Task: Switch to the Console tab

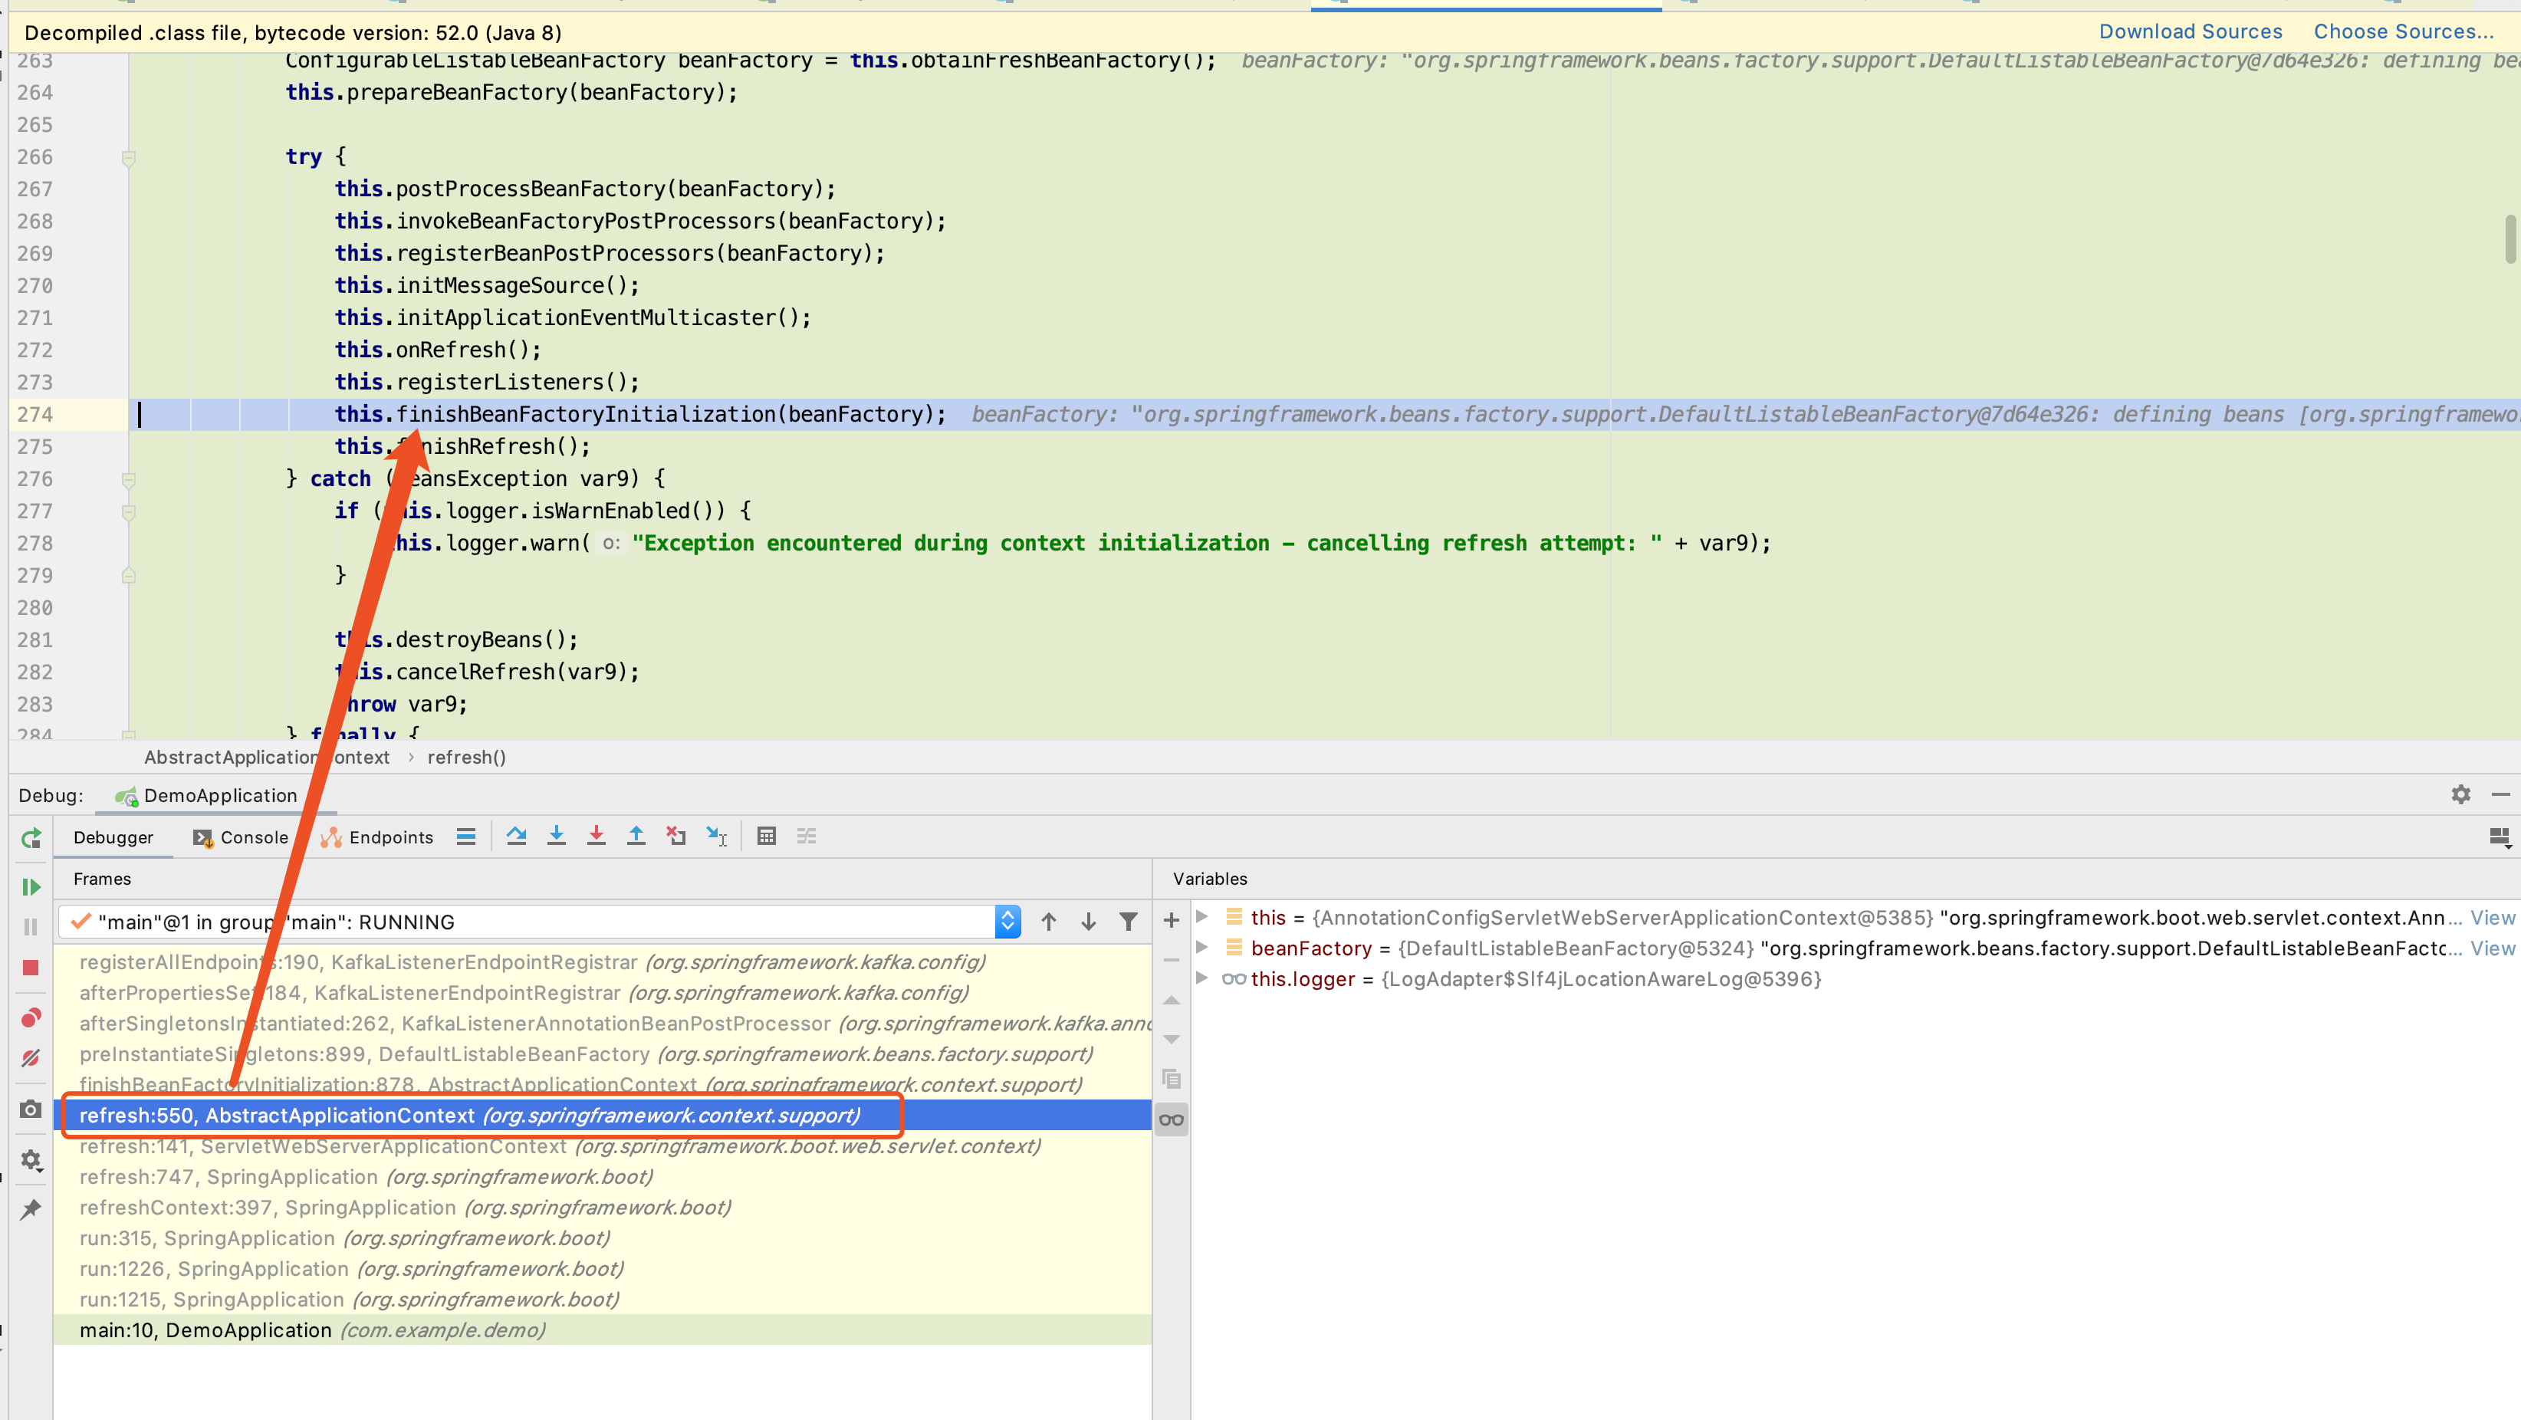Action: click(x=251, y=837)
